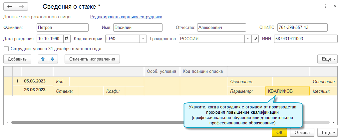
Task: Open the calendar picker for birth date
Action: coord(67,39)
